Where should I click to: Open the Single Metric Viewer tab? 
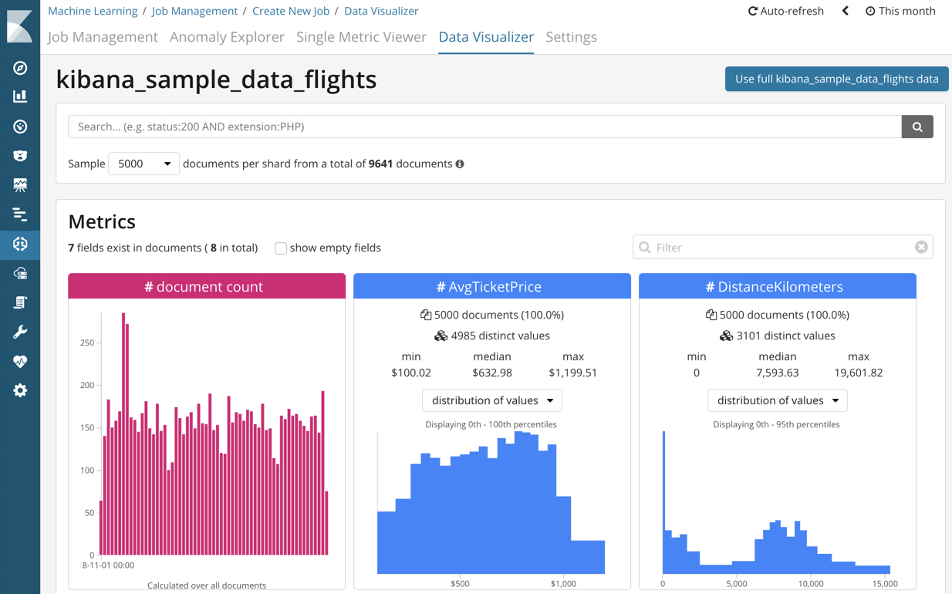pyautogui.click(x=361, y=36)
